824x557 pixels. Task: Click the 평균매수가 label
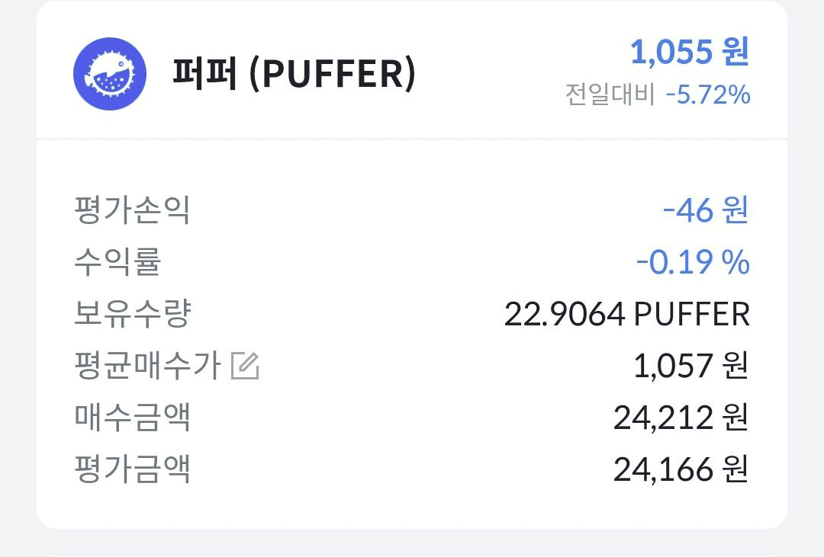coord(148,366)
